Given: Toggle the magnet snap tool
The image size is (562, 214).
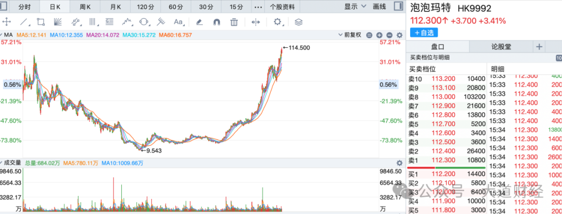Looking at the screenshot, I should pos(217,22).
